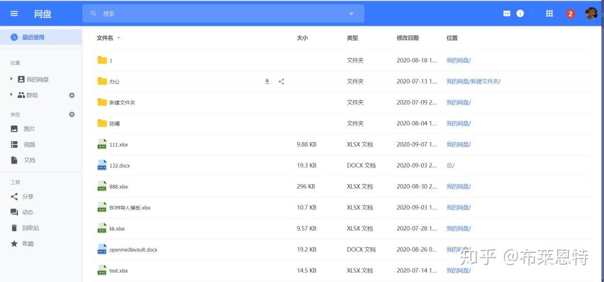Click the BOM导入模板.xlsx file icon

102,207
